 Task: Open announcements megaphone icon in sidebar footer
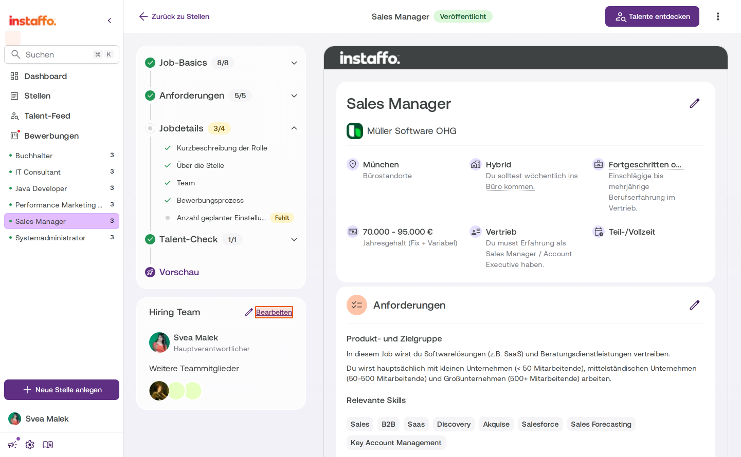click(13, 445)
